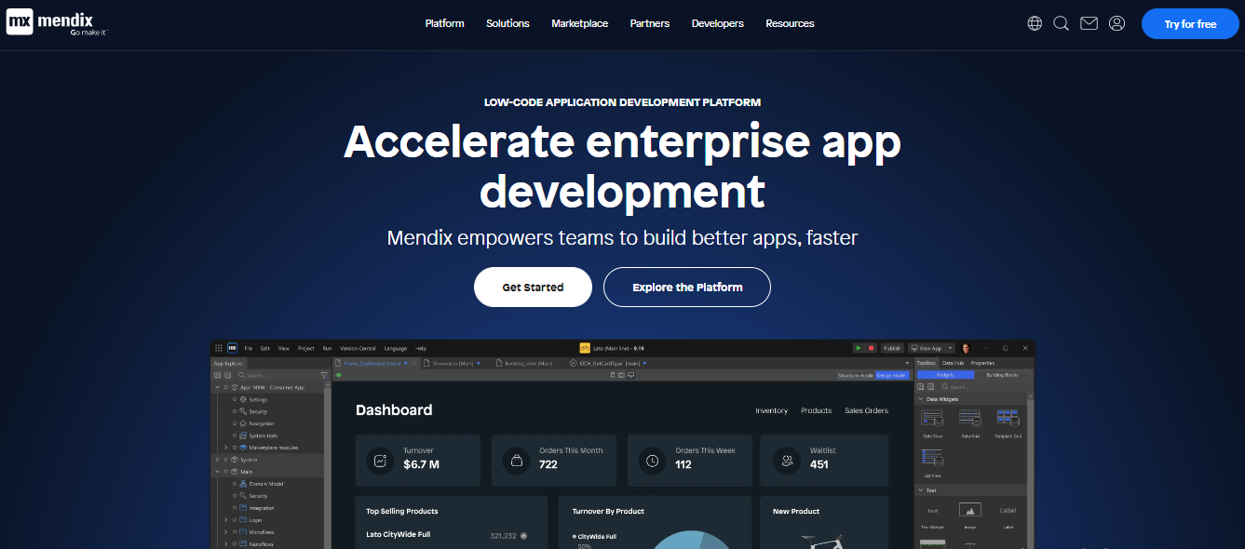This screenshot has height=549, width=1245.
Task: Open the Platform nav menu
Action: click(x=444, y=23)
